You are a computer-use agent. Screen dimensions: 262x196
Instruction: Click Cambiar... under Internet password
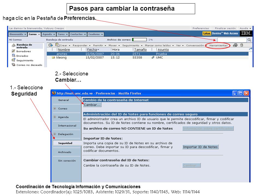pyautogui.click(x=92, y=105)
